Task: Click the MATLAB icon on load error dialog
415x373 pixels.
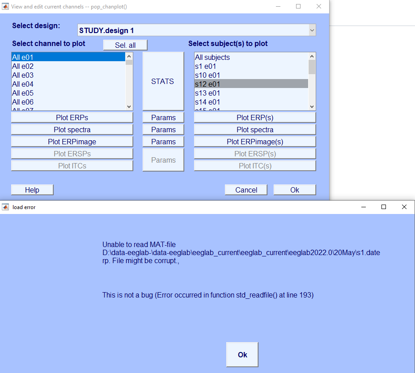Action: pos(6,207)
